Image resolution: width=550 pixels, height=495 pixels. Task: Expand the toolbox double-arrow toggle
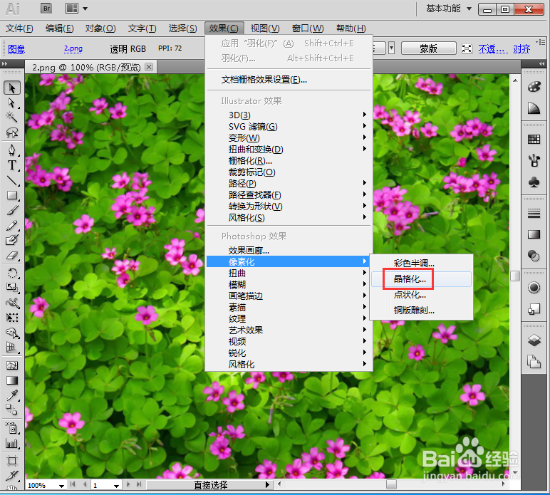pyautogui.click(x=4, y=64)
